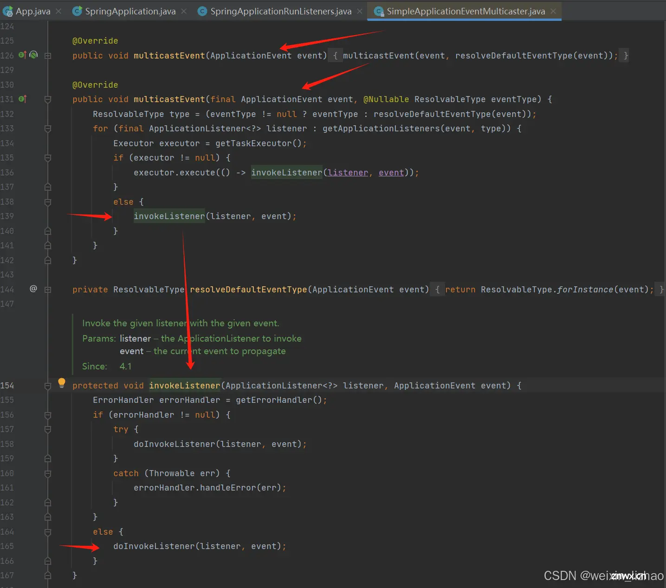Click the @Nullable annotation on line 131
The height and width of the screenshot is (588, 666).
click(x=386, y=99)
